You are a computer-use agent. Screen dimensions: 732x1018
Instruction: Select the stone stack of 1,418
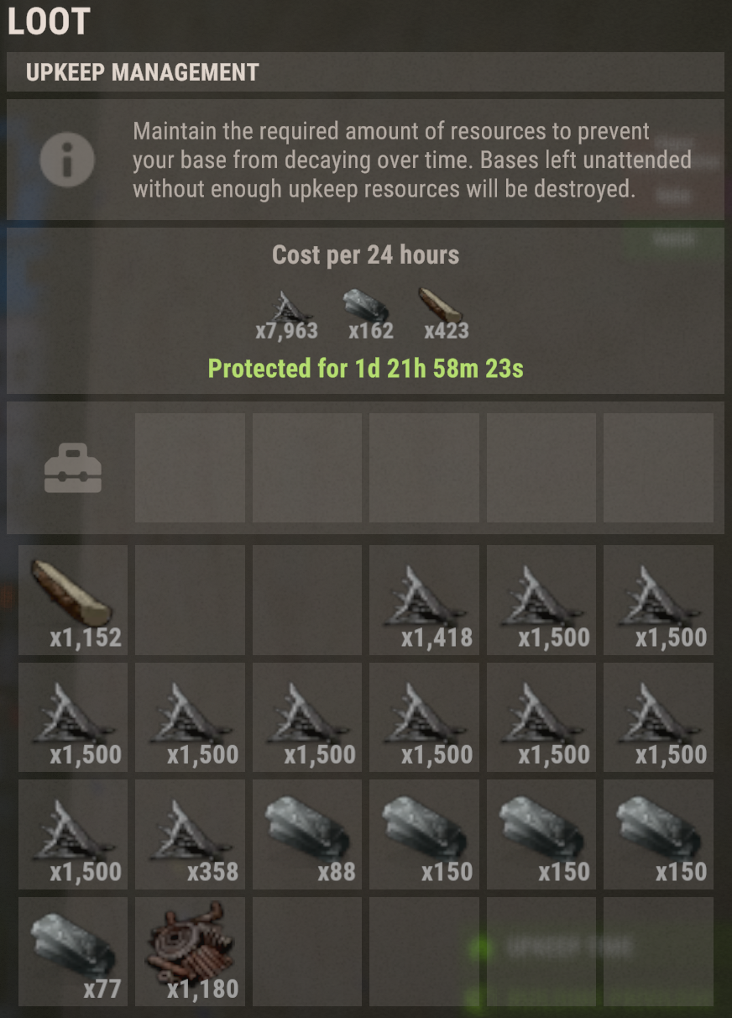[424, 600]
